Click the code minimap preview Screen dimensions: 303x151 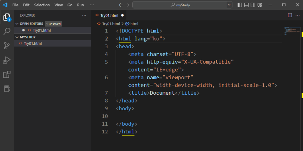[x=292, y=31]
